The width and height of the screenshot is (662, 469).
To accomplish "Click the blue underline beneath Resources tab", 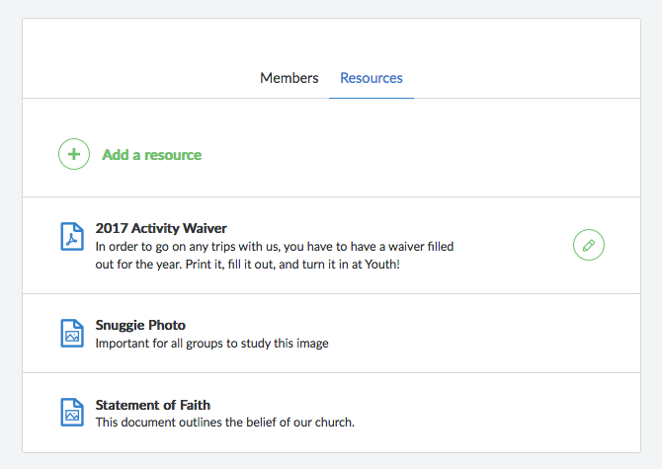I will 372,98.
